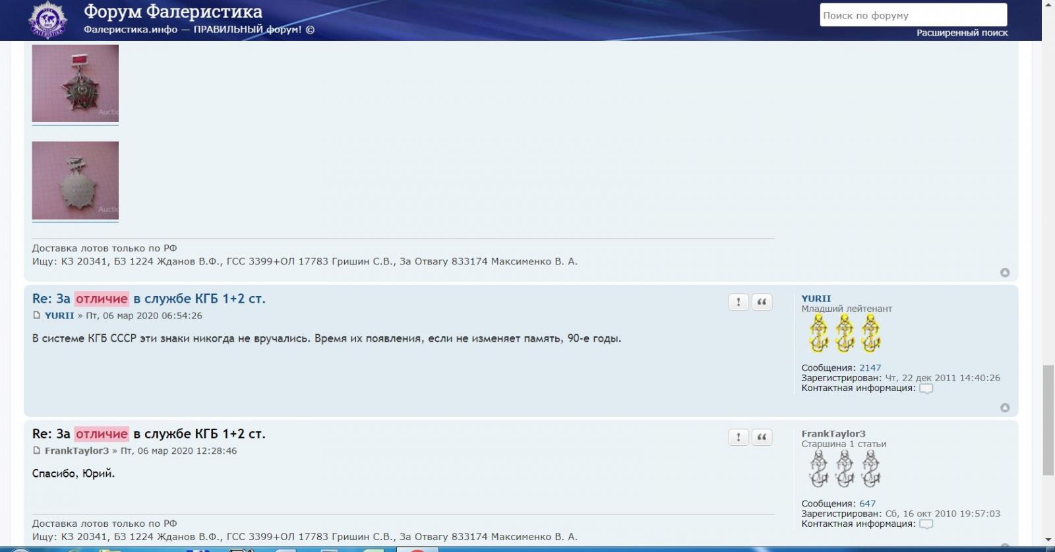
Task: Report YURII's post with exclamation button
Action: pyautogui.click(x=738, y=302)
